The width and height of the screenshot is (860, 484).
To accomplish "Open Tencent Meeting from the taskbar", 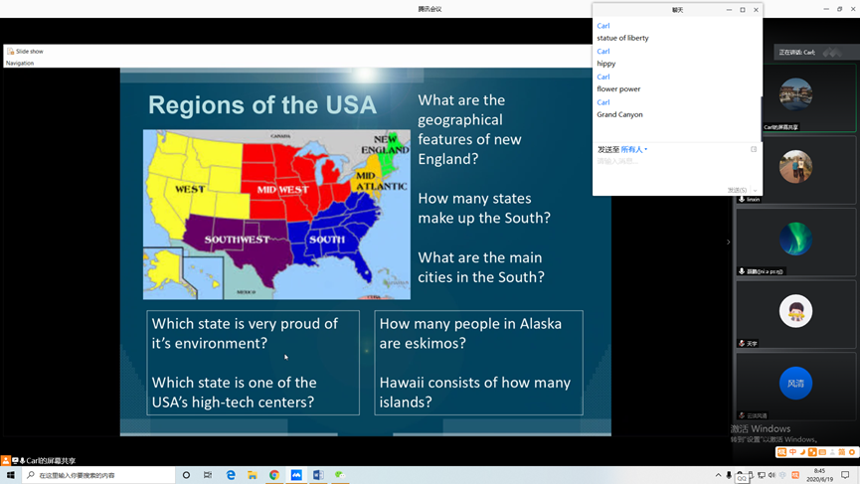I will pos(296,475).
